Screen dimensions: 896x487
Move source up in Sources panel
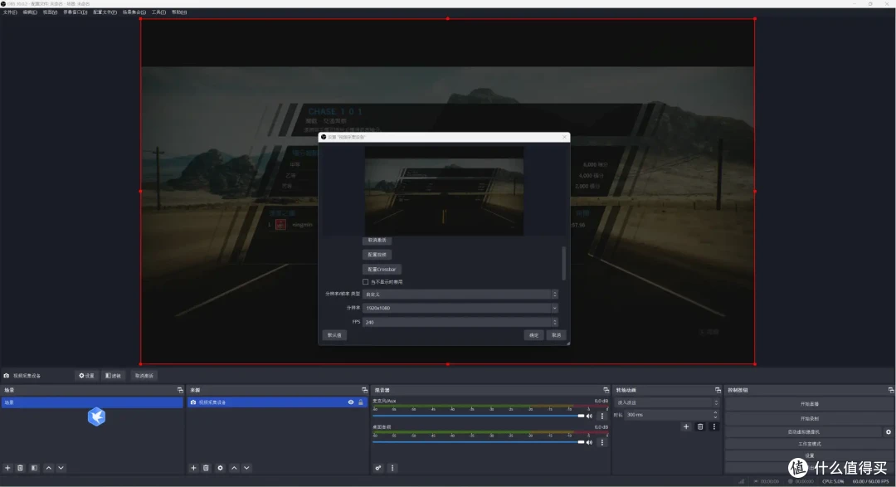[x=234, y=468]
